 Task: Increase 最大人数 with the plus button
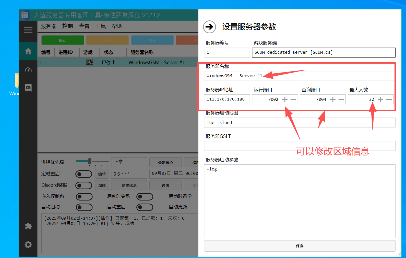coord(380,99)
